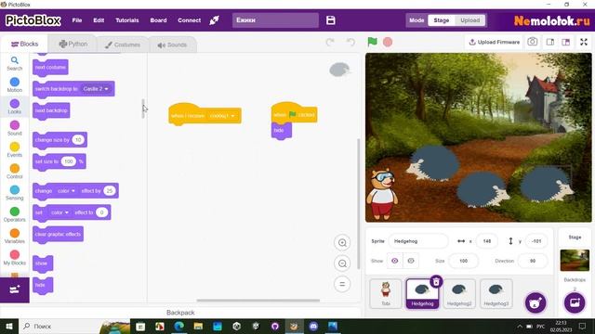595x334 pixels.
Task: Open the Backpack panel
Action: (x=180, y=313)
